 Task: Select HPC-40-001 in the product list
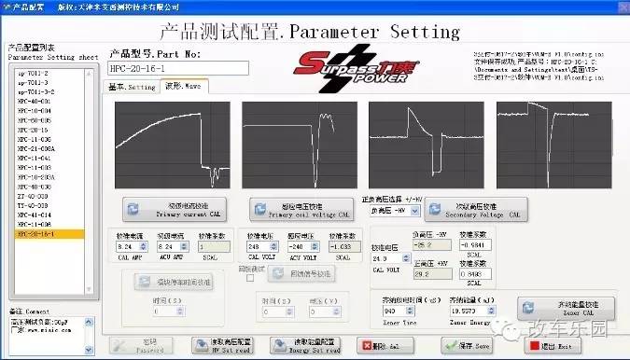coord(49,102)
